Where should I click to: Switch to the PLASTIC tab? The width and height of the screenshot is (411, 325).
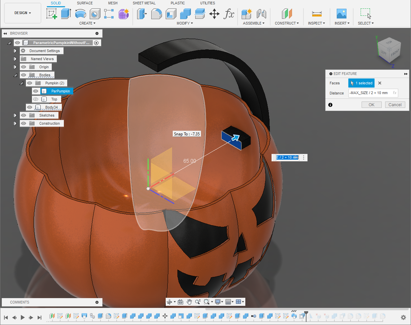tap(178, 3)
